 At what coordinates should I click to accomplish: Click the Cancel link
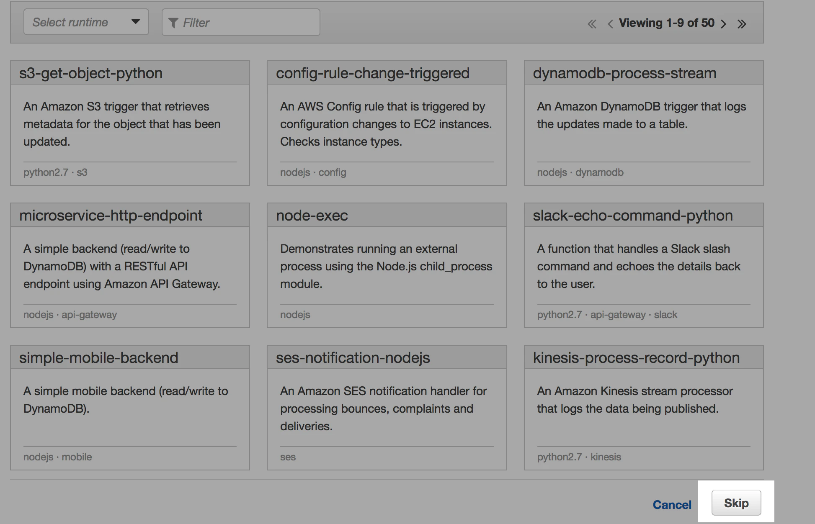(x=672, y=504)
